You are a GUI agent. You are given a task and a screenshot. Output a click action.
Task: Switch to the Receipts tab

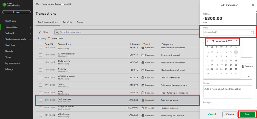(67, 22)
